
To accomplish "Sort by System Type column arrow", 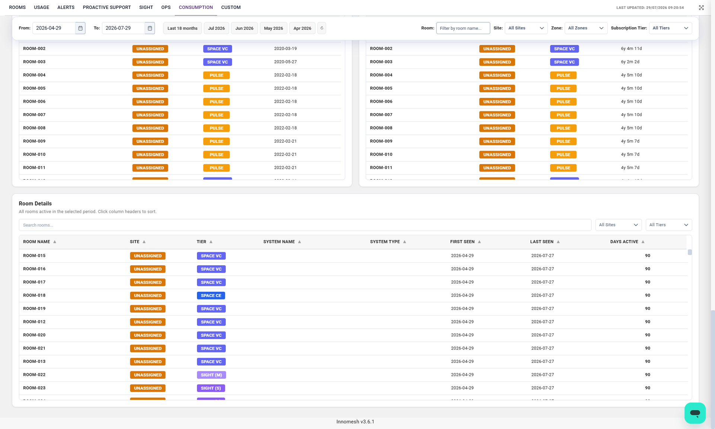I will [404, 242].
